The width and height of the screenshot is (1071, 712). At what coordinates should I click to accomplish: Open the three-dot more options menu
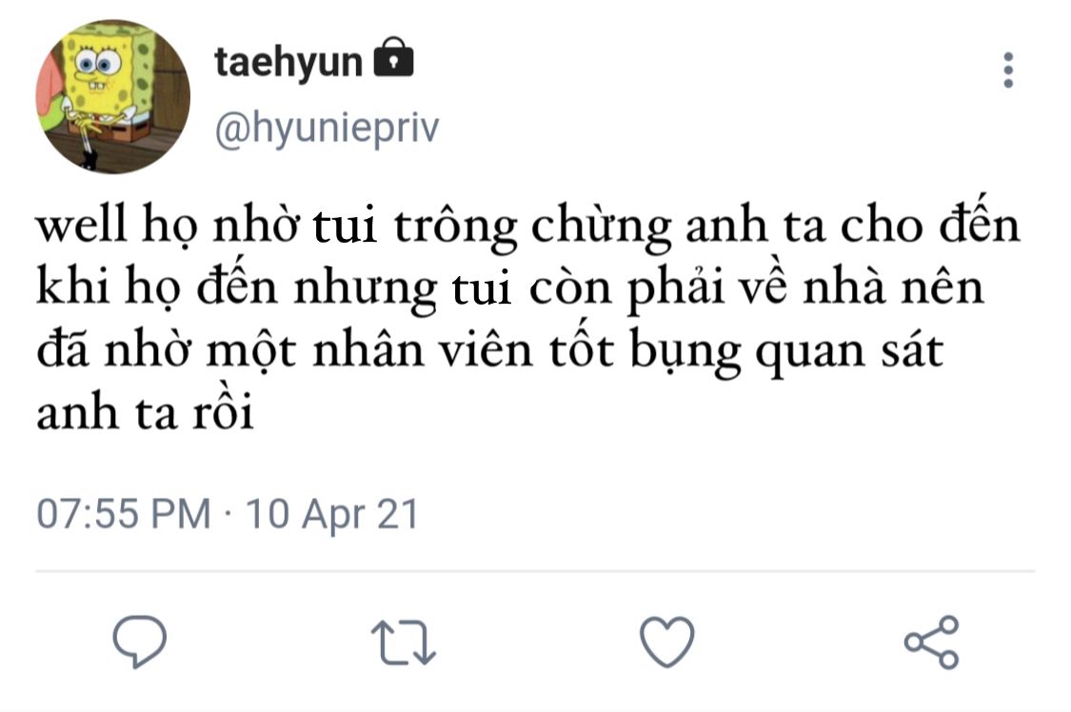pyautogui.click(x=1008, y=69)
